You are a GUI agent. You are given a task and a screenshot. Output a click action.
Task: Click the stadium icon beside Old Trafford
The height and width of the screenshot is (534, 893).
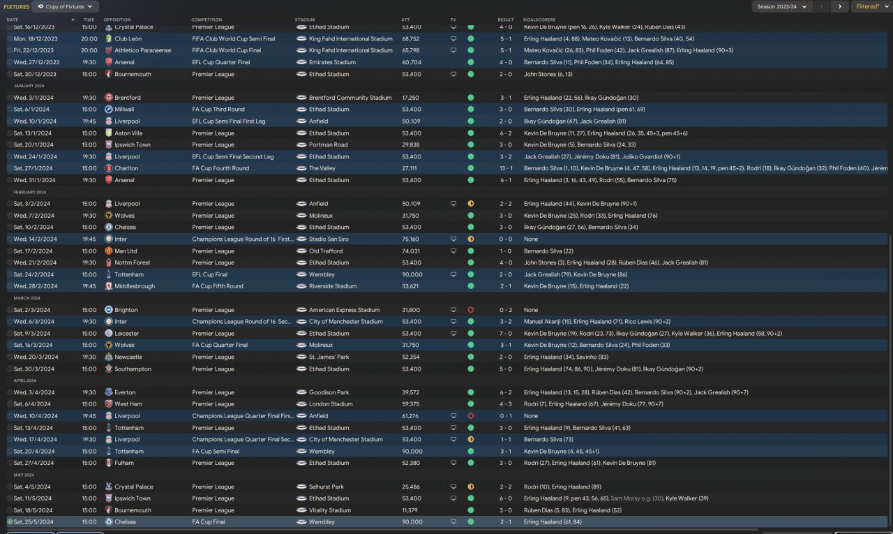pyautogui.click(x=301, y=251)
